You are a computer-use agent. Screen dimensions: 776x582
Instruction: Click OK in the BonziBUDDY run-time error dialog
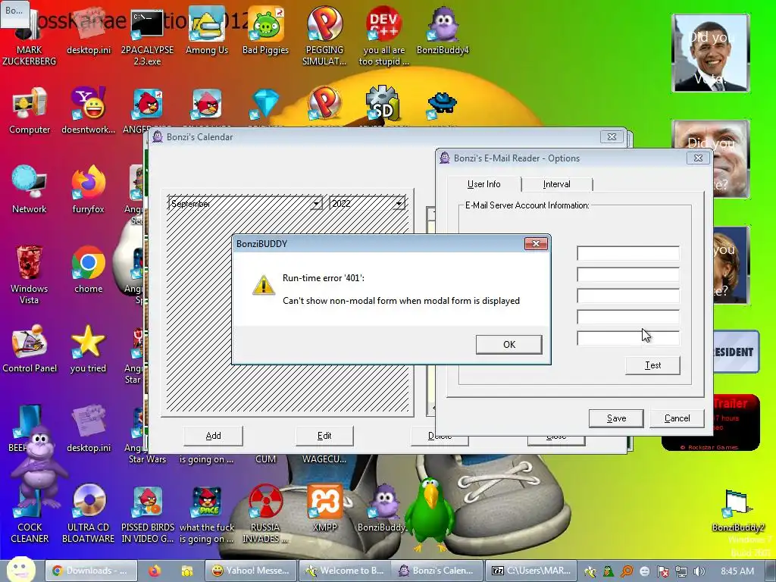[x=508, y=345]
